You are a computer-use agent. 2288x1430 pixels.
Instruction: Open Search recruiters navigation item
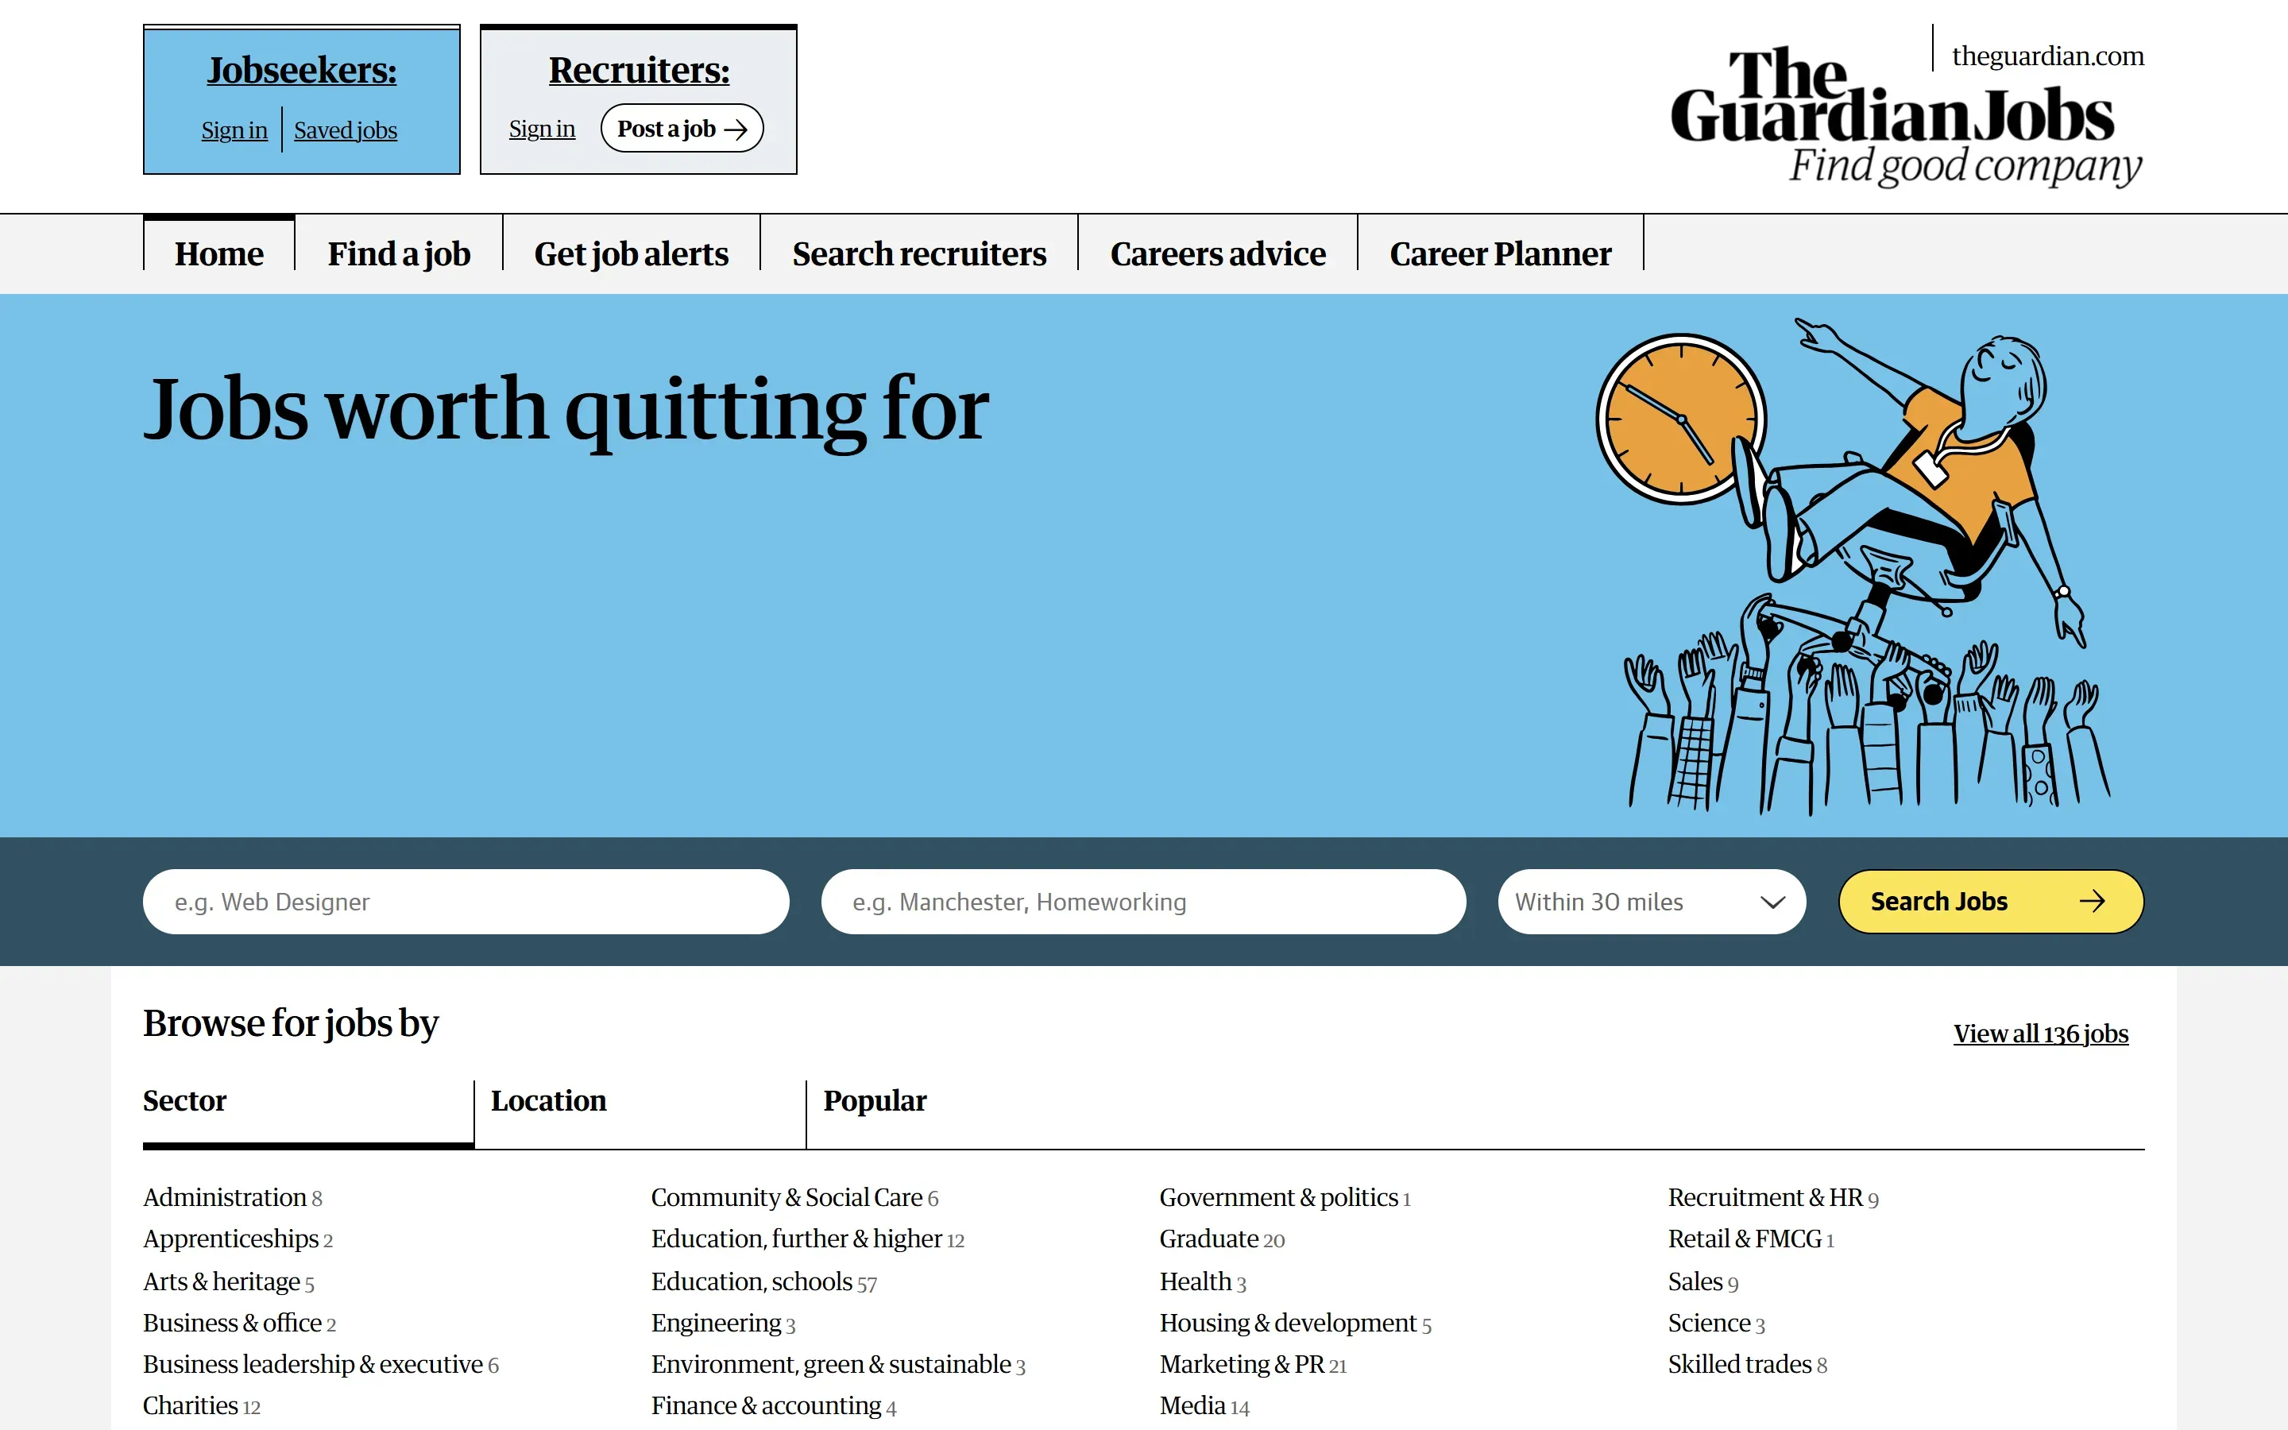tap(919, 253)
